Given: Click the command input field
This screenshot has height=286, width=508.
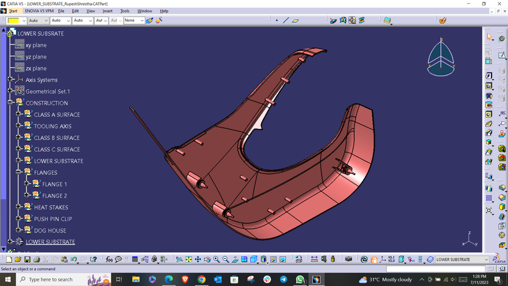Looking at the screenshot, I should (436, 269).
